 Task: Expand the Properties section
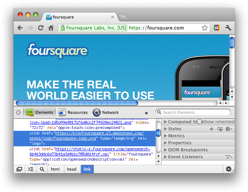[166, 143]
